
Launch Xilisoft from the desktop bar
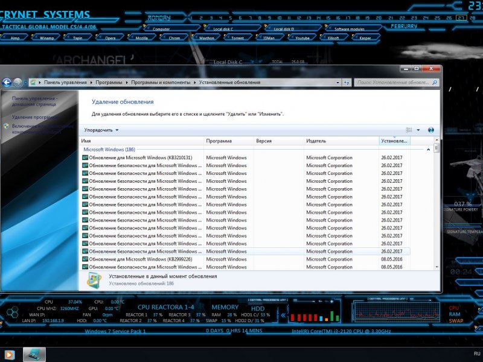(x=333, y=38)
